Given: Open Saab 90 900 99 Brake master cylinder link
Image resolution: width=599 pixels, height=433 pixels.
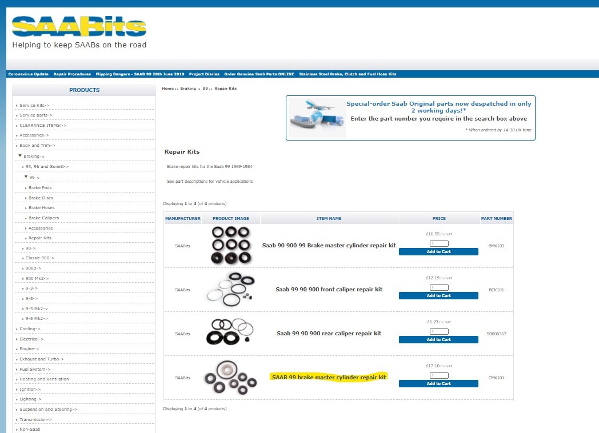Looking at the screenshot, I should (329, 246).
